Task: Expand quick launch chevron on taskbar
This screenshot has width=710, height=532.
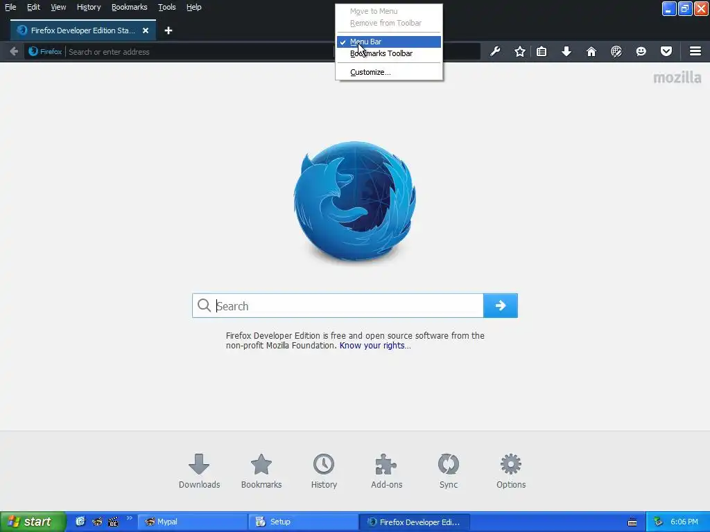Action: (130, 518)
